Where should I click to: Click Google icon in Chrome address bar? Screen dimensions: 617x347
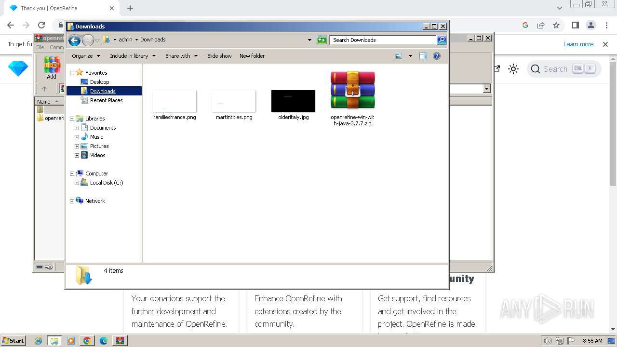[525, 25]
